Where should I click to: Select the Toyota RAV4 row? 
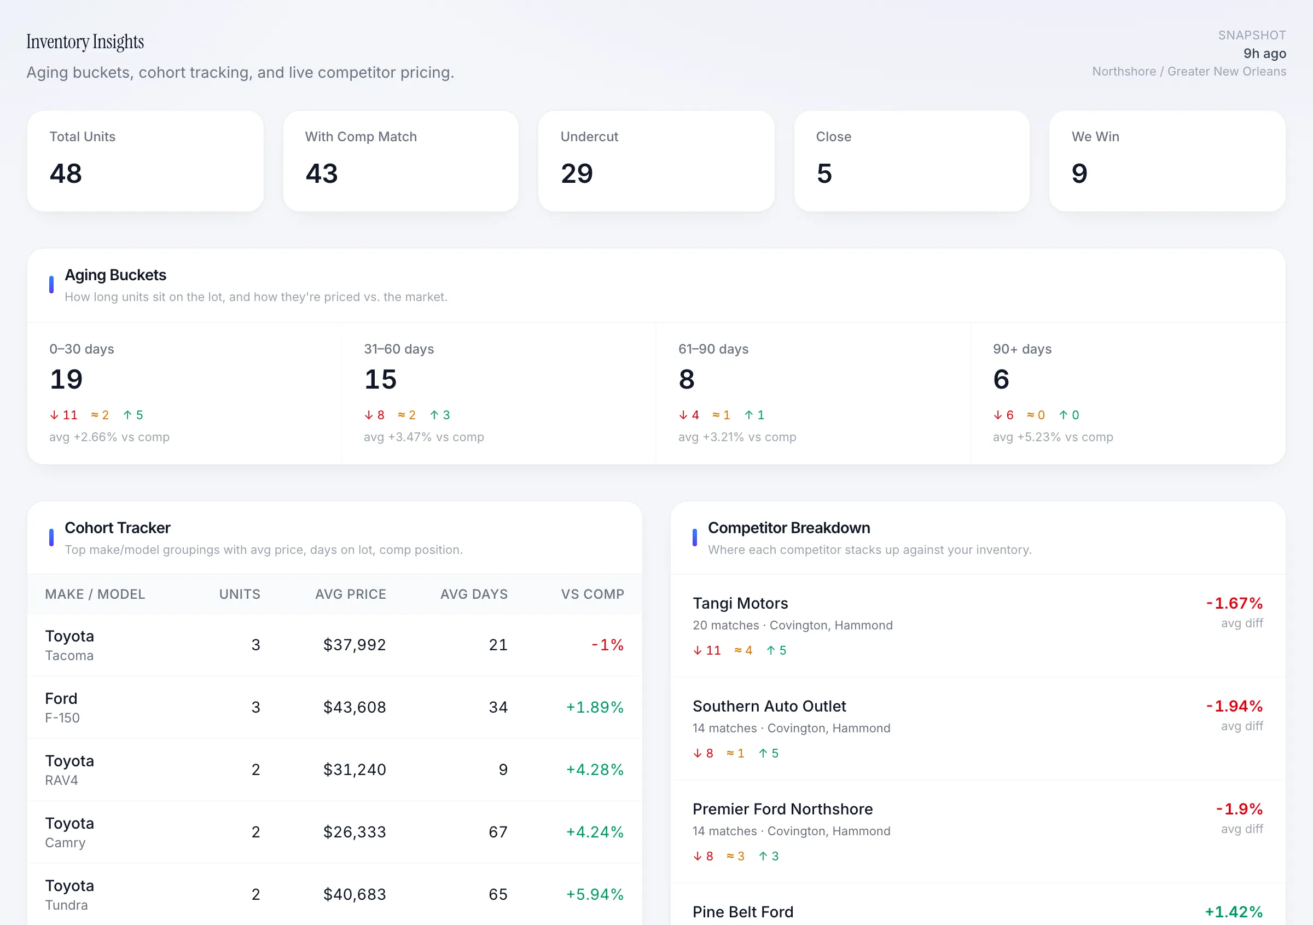coord(334,770)
